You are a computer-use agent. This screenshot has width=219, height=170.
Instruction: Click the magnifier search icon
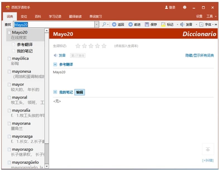pos(104,25)
